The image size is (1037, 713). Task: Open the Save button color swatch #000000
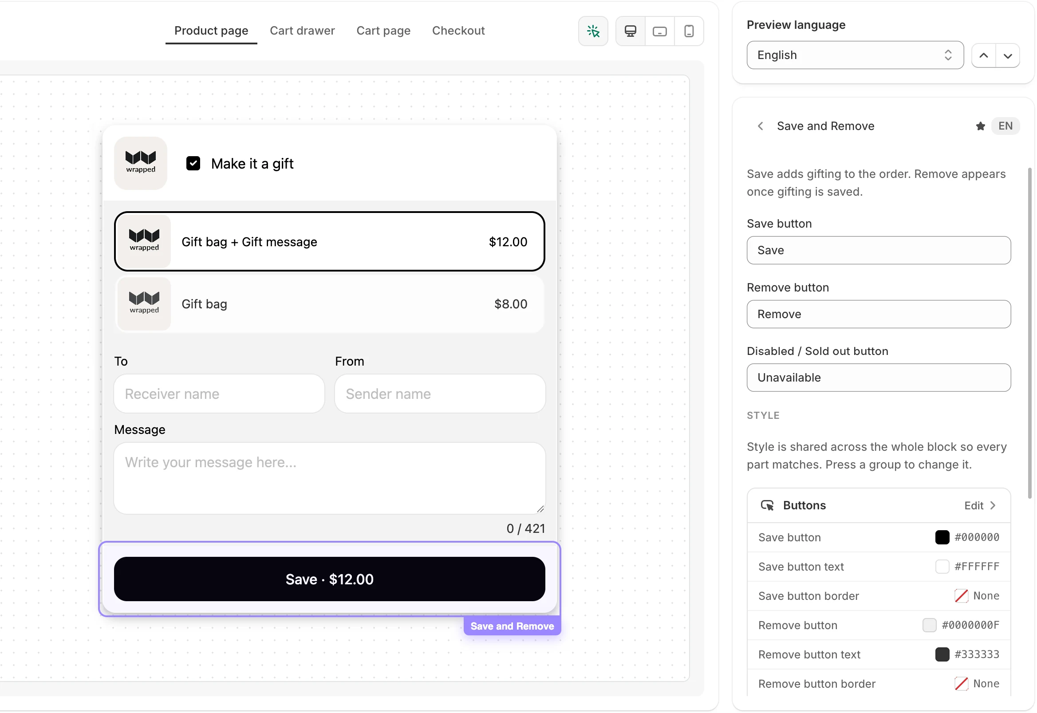tap(943, 538)
